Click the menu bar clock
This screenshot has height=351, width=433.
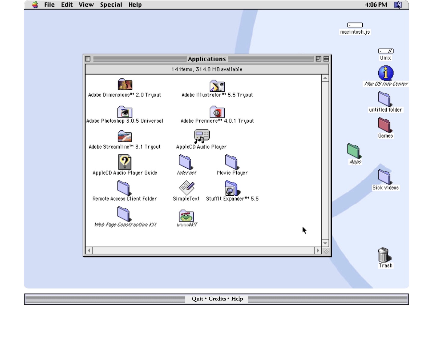(376, 5)
